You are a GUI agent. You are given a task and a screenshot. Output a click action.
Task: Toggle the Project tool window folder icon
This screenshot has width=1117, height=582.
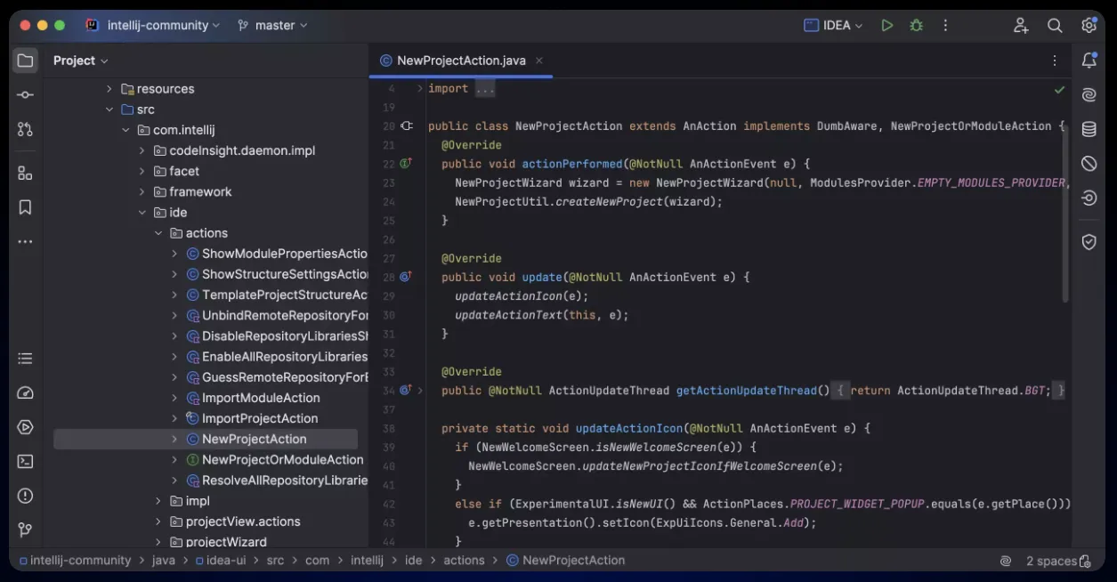coord(25,61)
